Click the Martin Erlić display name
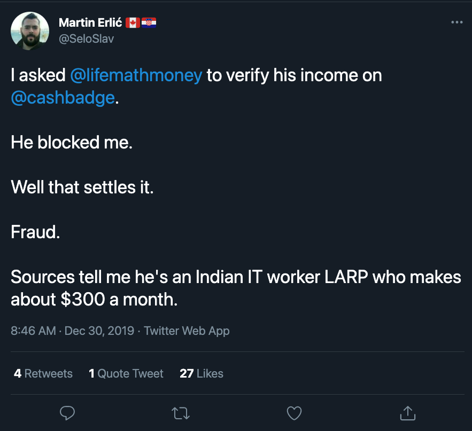472x431 pixels. point(90,22)
